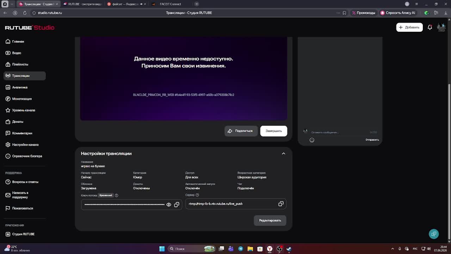Collapse the Настройки трансляции panel

click(x=284, y=153)
